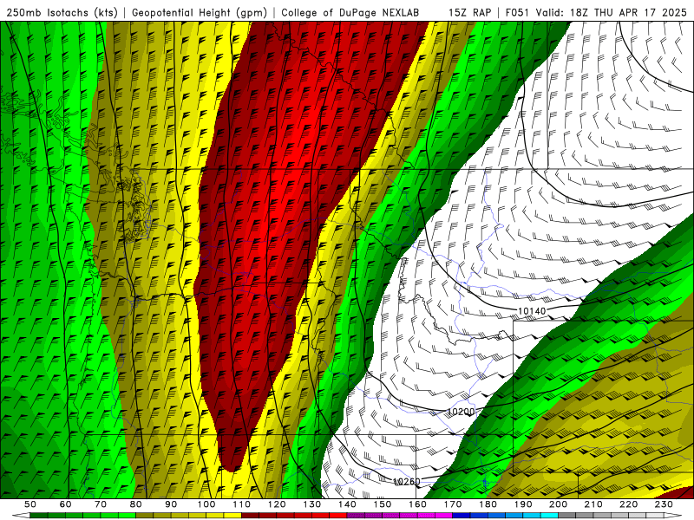The image size is (694, 520).
Task: Click the 60 value on the color scale
Action: (x=65, y=504)
